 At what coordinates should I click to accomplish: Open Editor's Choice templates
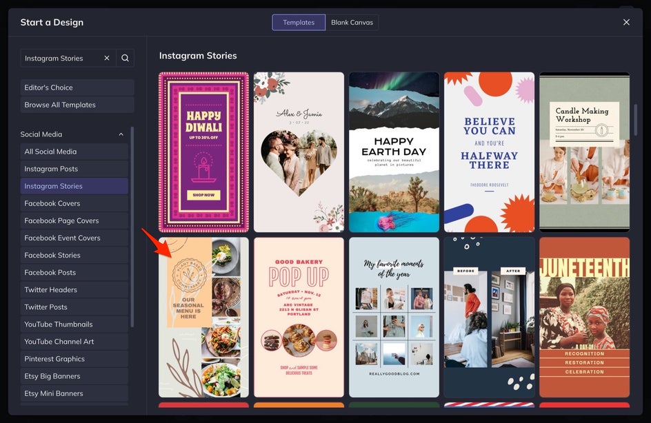(77, 87)
